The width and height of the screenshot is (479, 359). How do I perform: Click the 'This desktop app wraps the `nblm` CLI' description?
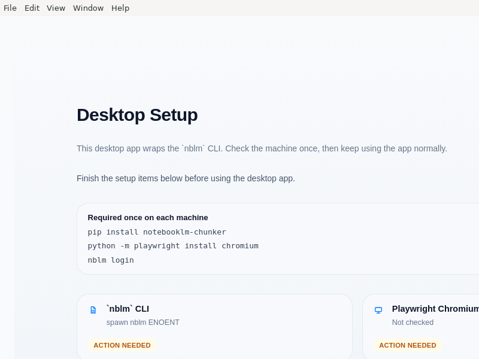[x=262, y=148]
